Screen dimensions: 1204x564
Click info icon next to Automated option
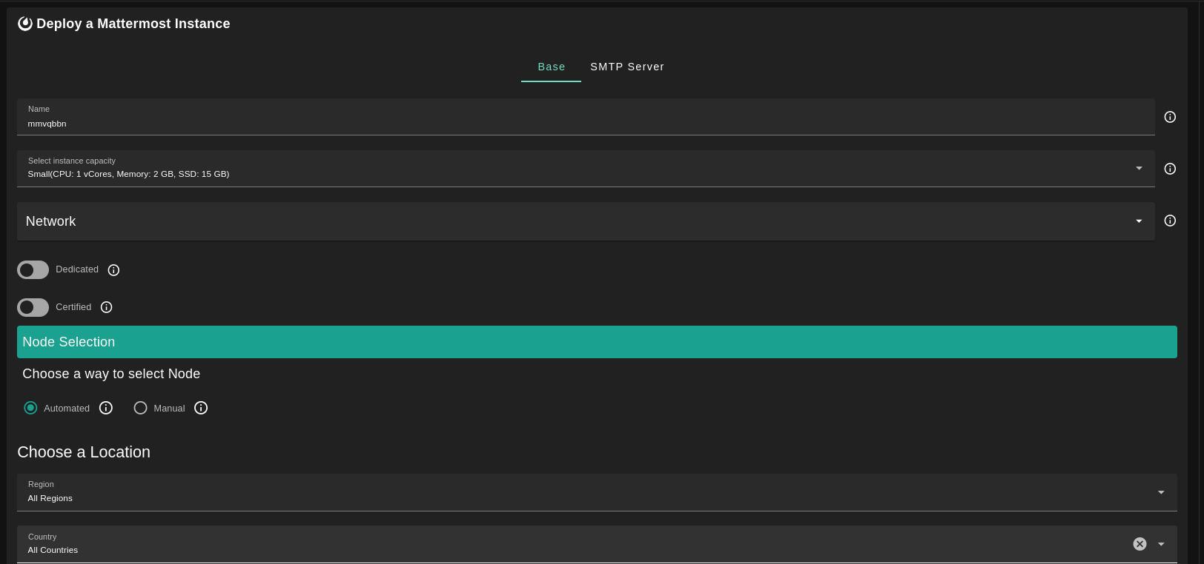click(x=106, y=408)
